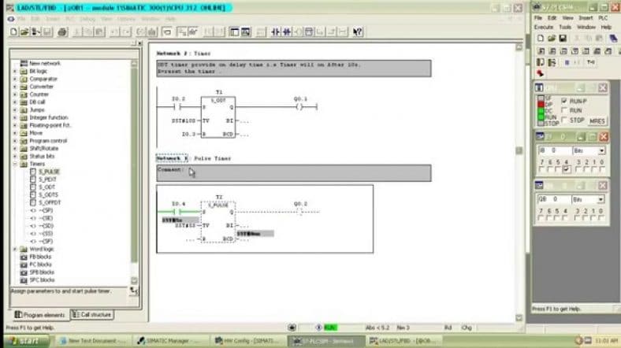
Task: Click the red record icon in PLCSIM
Action: [x=540, y=73]
